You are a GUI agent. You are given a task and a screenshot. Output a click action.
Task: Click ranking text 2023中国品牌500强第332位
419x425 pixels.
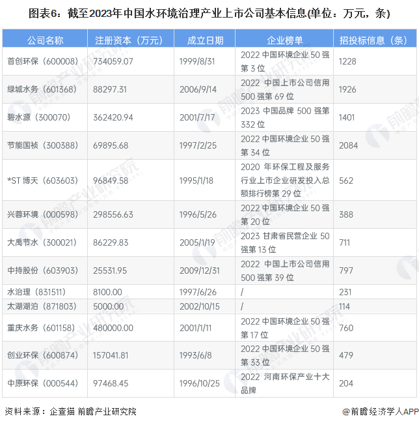[x=285, y=117]
